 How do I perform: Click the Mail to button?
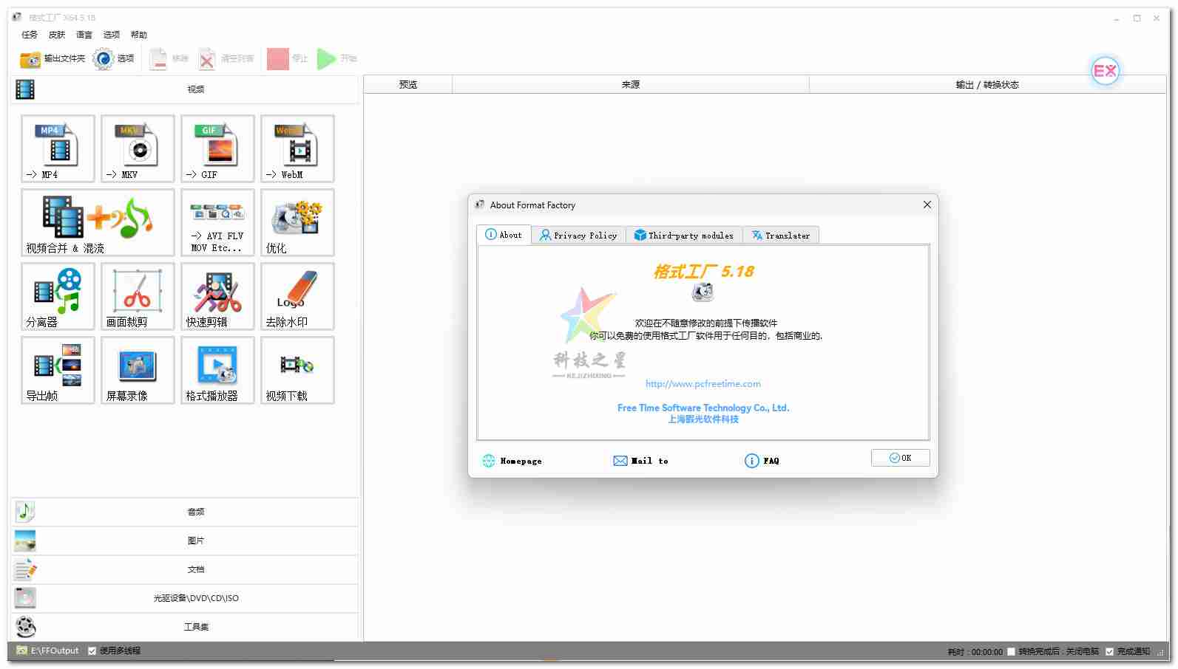click(x=640, y=461)
